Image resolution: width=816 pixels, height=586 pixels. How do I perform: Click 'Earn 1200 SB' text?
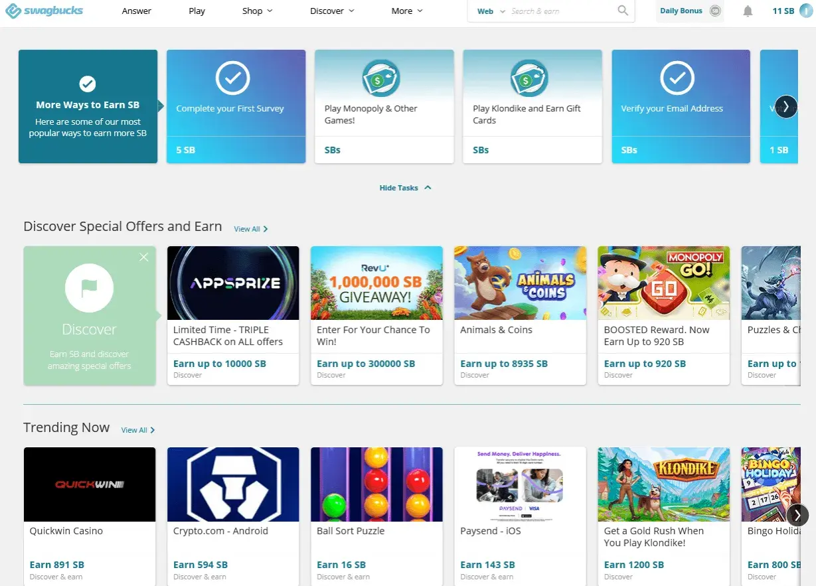634,565
